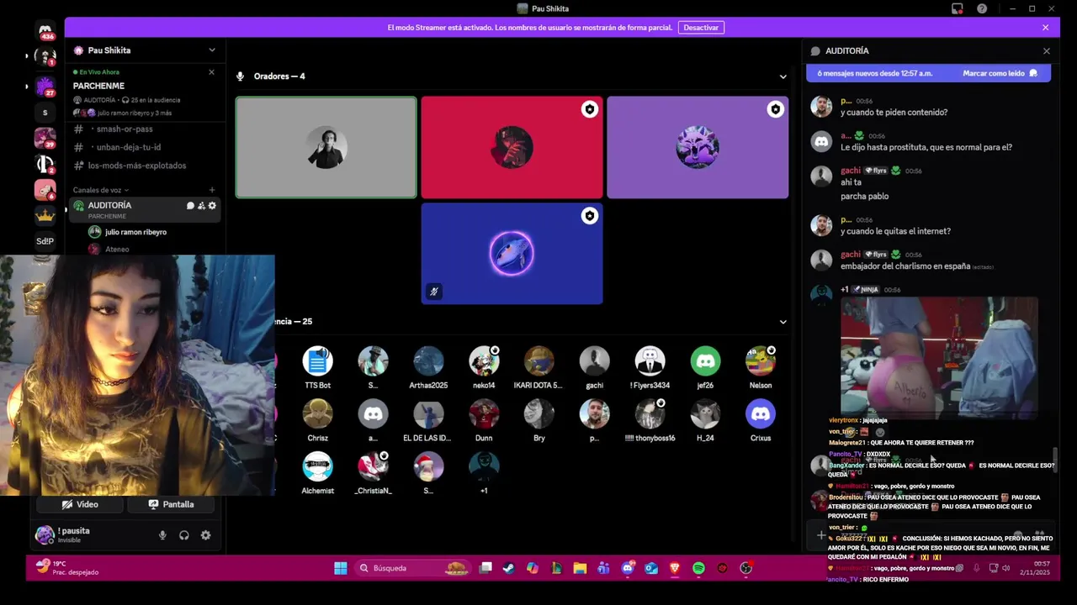This screenshot has width=1077, height=605.
Task: Start screen share with Pantalla button
Action: (172, 504)
